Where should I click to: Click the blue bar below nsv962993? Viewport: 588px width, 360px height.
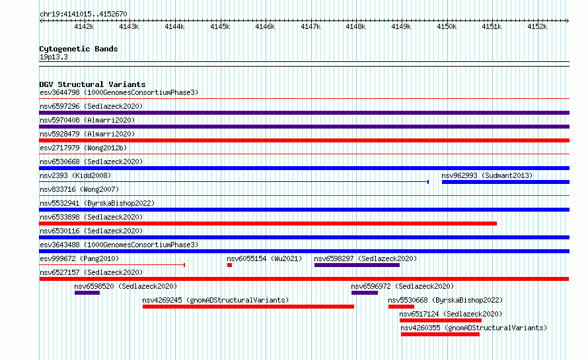[505, 182]
